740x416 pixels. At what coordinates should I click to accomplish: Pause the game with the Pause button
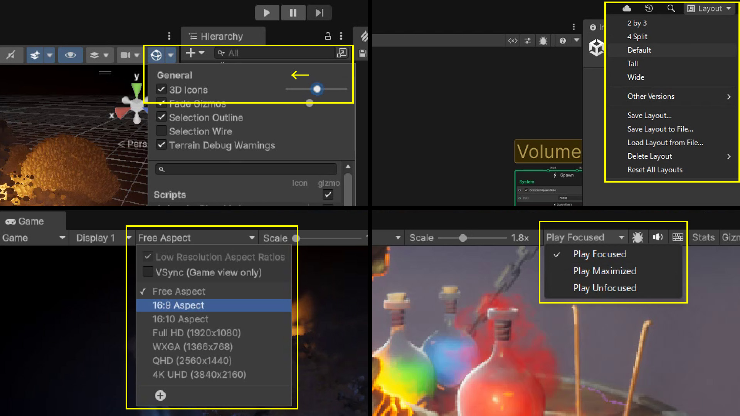click(293, 13)
